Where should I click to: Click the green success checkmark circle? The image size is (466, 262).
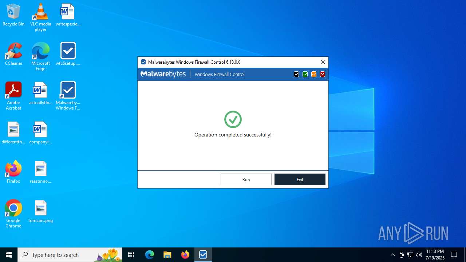[233, 119]
